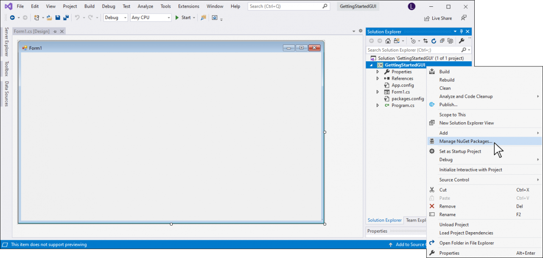Click the Undo arrow icon

[77, 18]
